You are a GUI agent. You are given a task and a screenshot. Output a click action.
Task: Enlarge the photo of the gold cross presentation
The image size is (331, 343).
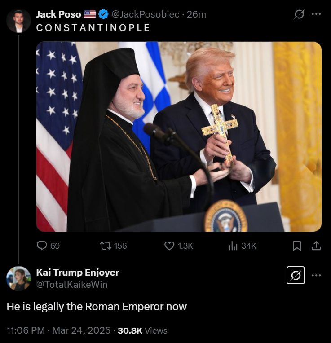coord(179,136)
